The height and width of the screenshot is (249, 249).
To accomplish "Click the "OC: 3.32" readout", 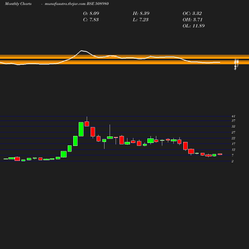I will (x=192, y=13).
